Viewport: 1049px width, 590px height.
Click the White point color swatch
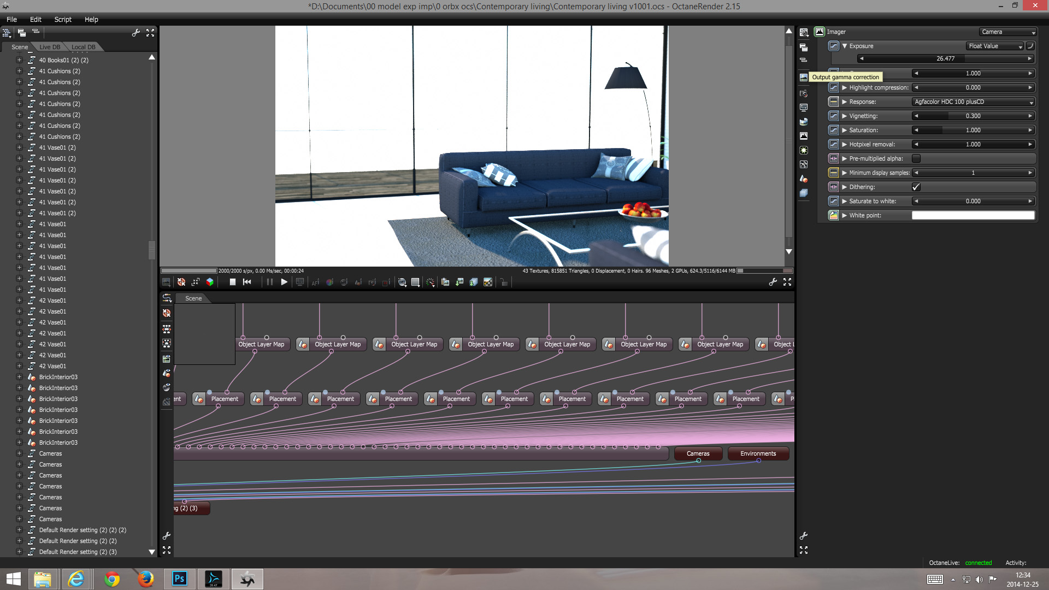(973, 215)
